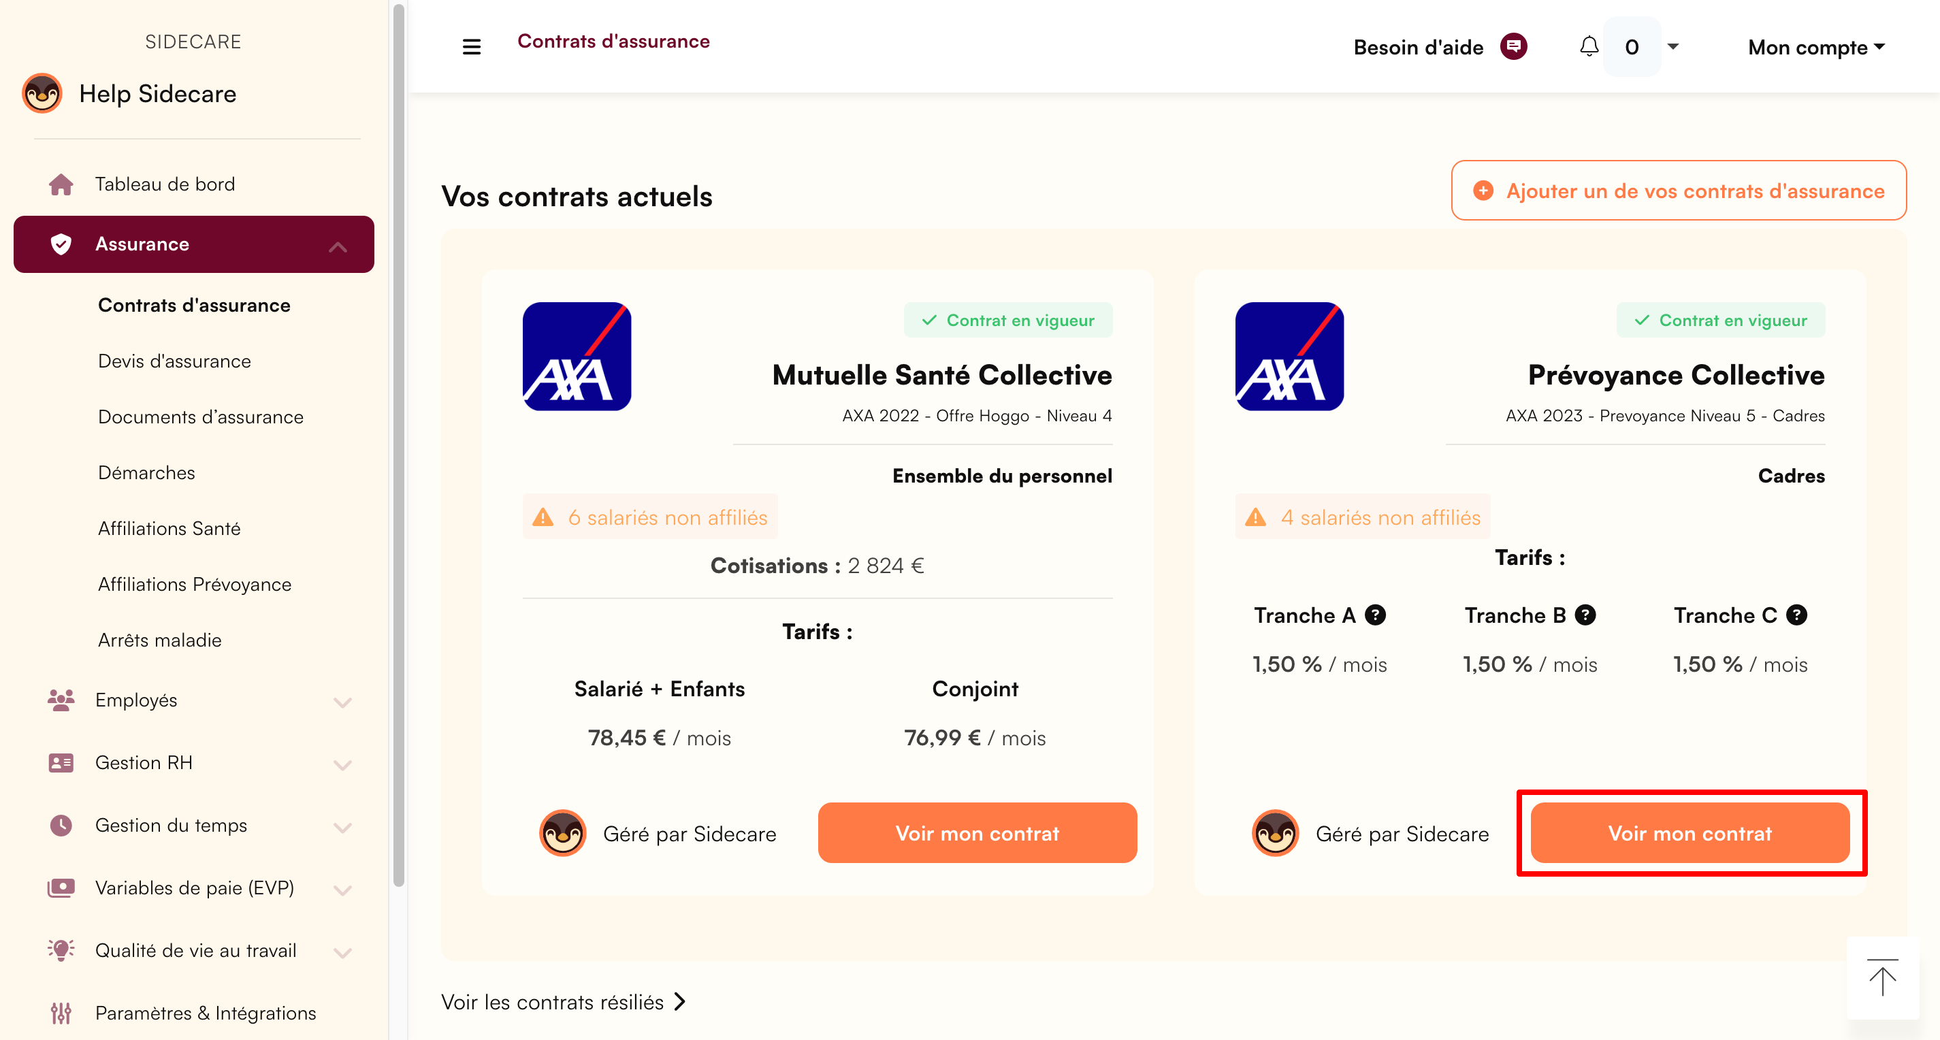Expand the Employés sidebar section

342,702
